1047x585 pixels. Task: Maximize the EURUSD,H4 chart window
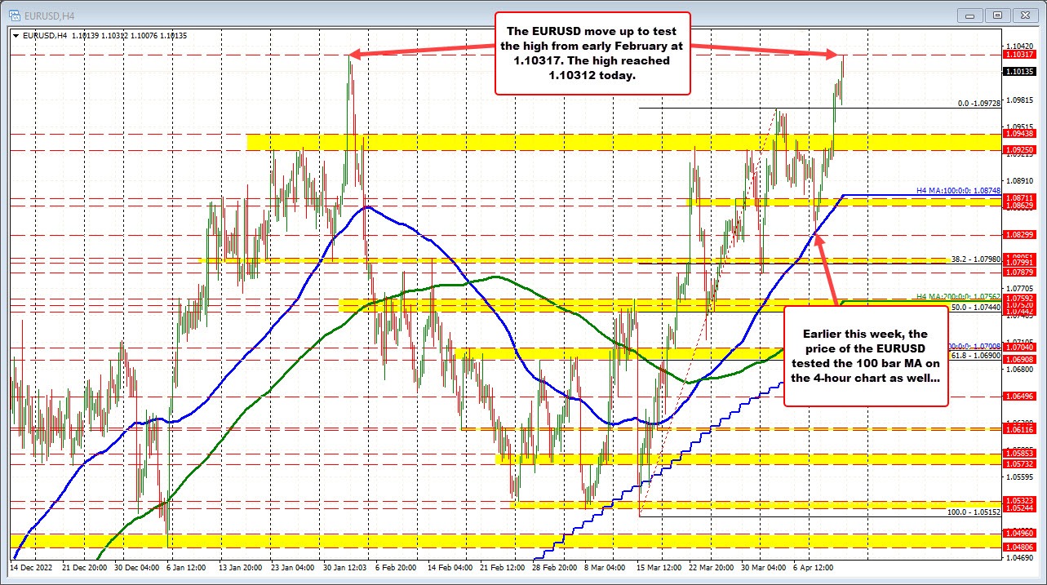click(x=999, y=15)
